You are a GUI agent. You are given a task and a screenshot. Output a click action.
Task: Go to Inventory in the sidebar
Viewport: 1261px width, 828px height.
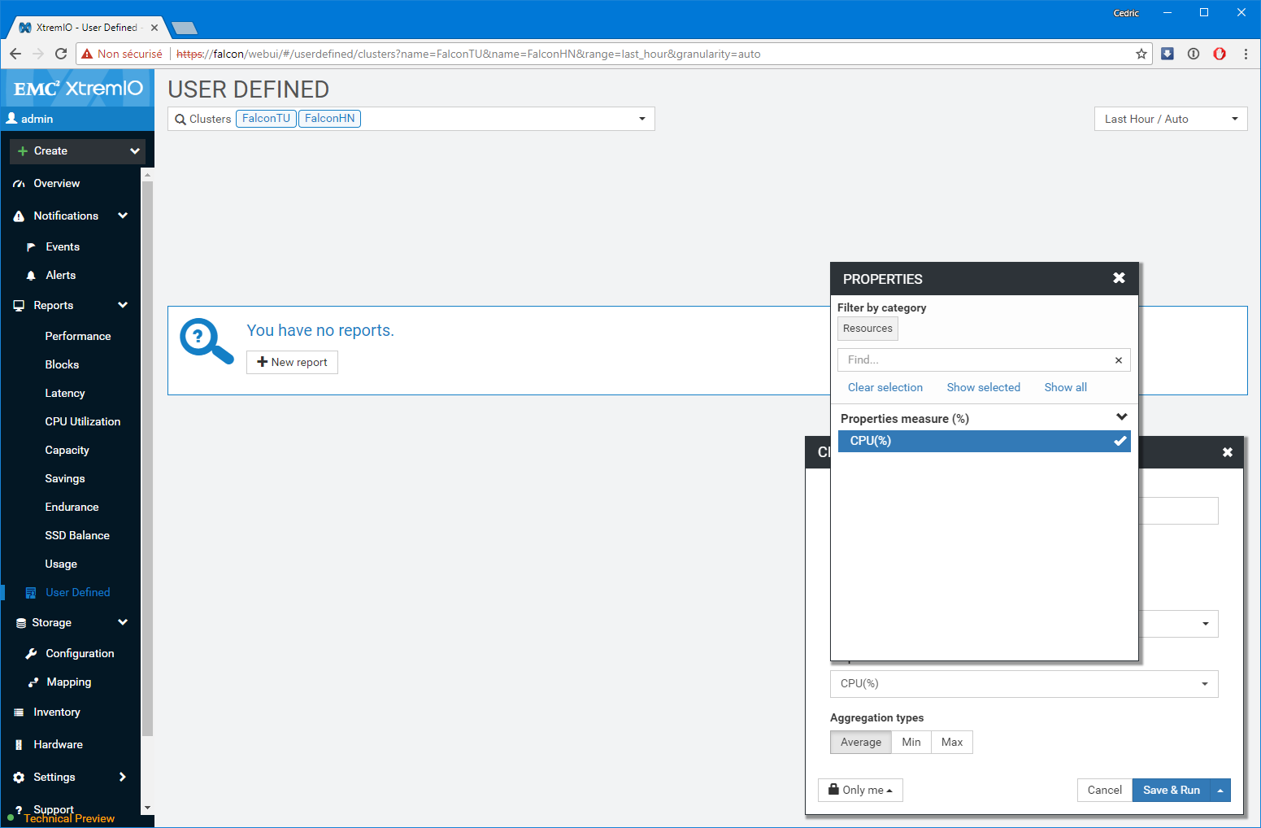pyautogui.click(x=57, y=712)
